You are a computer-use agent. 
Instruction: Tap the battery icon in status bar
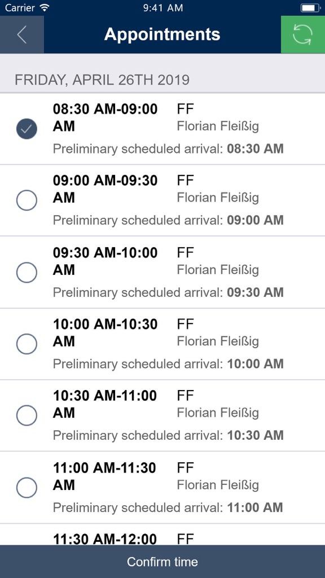pyautogui.click(x=310, y=8)
